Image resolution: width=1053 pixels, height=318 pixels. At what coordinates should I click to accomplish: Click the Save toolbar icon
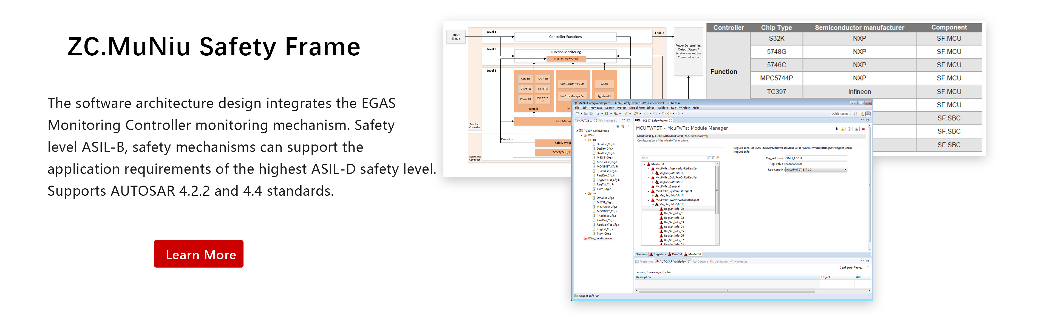click(586, 113)
